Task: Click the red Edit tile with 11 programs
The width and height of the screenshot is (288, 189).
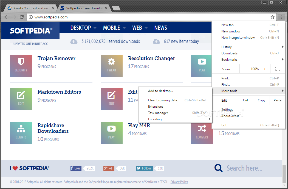Action: [x=111, y=99]
